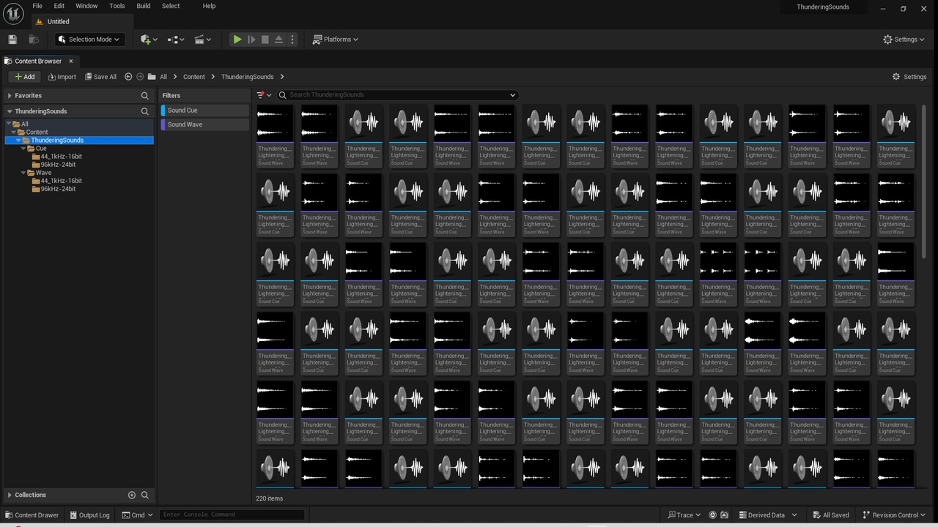Collapse the All root tree arrow
This screenshot has width=938, height=527.
(9, 124)
